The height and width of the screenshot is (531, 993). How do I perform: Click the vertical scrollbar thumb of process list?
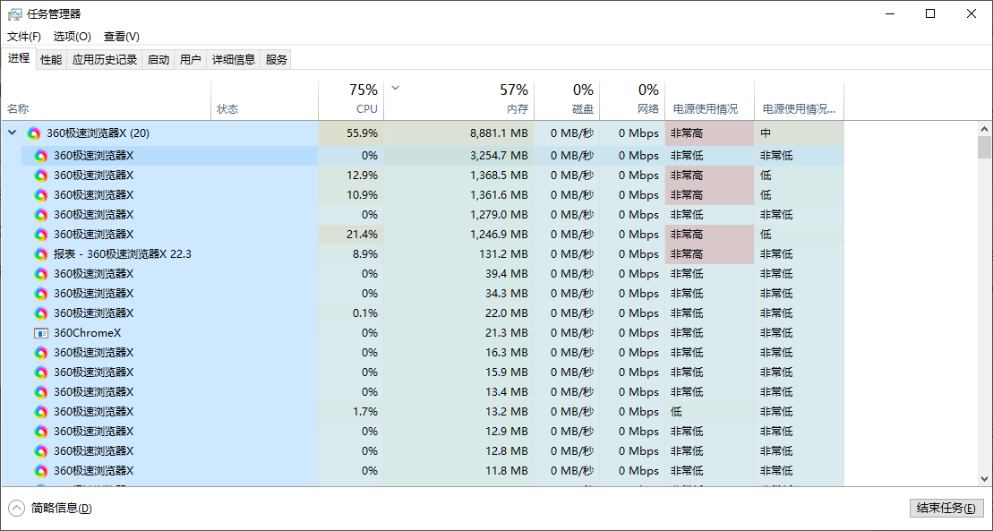[984, 147]
